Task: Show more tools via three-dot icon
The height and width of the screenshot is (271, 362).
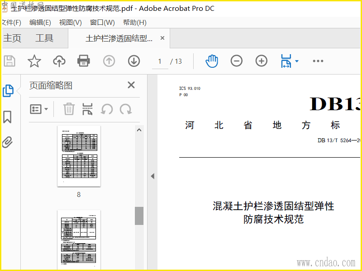Action: tap(318, 61)
